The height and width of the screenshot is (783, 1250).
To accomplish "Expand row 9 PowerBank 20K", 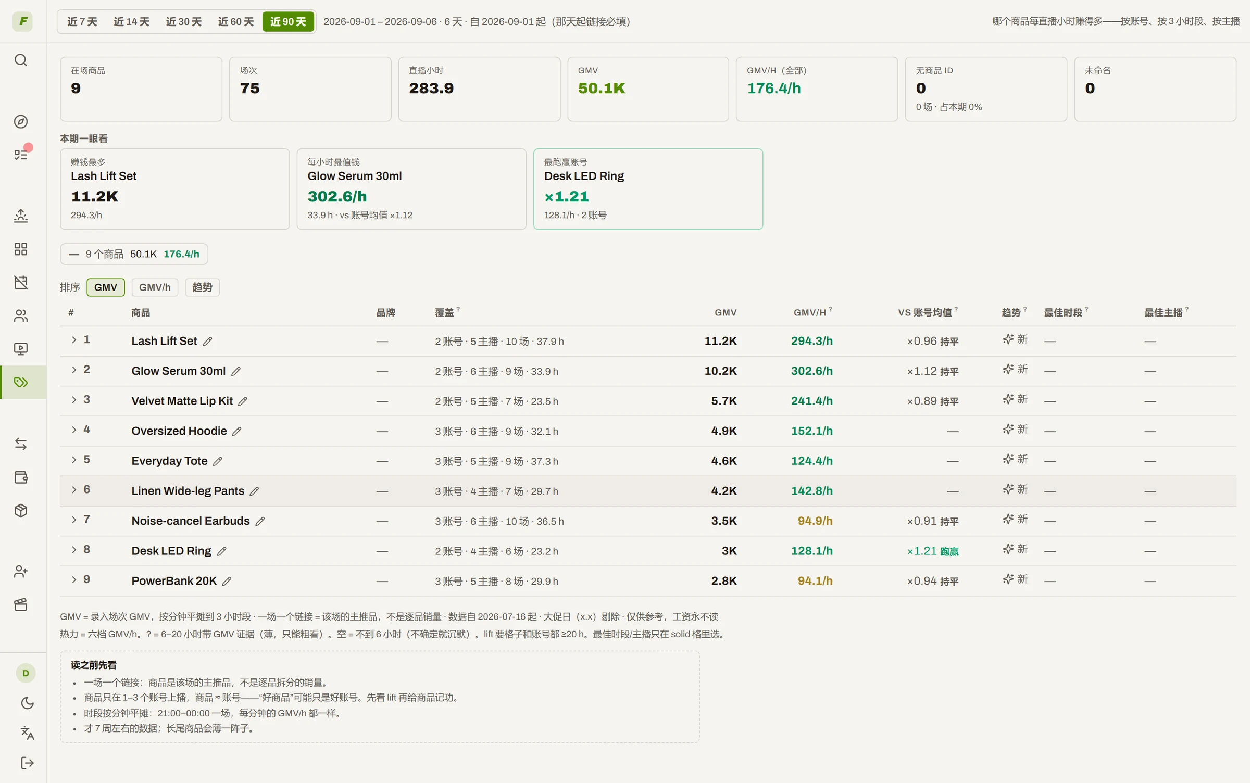I will tap(74, 579).
